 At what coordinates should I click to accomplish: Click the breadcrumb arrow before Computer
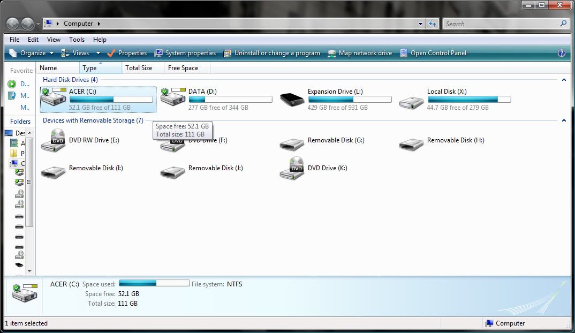[x=58, y=24]
